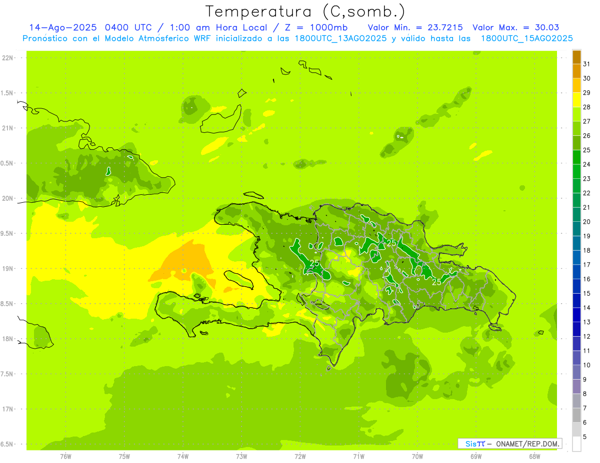Image resolution: width=600 pixels, height=463 pixels.
Task: Click the legend scale label '14'
Action: 587,308
